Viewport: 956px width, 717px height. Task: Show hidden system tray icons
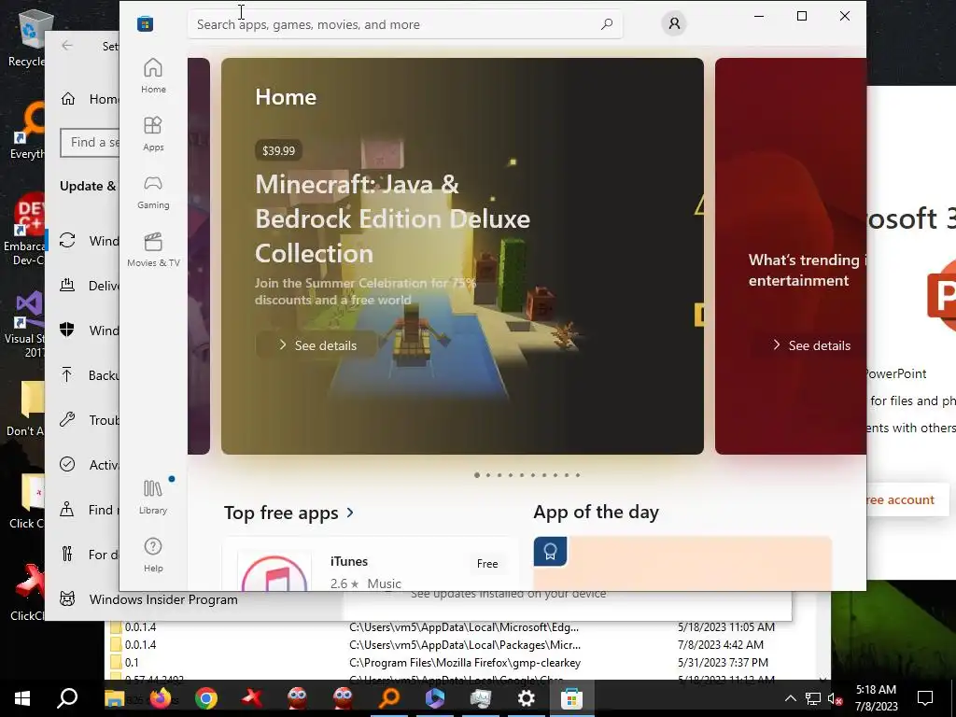coord(790,698)
